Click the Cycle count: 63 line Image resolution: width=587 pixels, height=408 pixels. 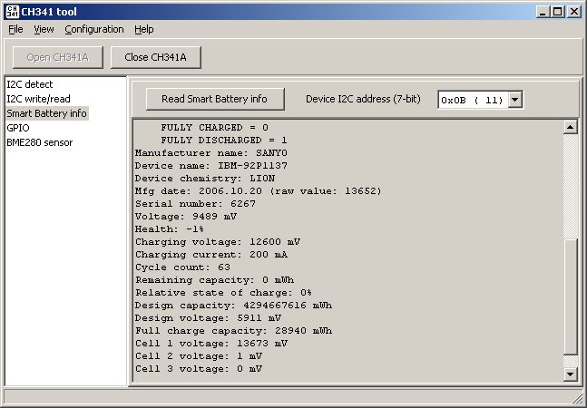182,267
